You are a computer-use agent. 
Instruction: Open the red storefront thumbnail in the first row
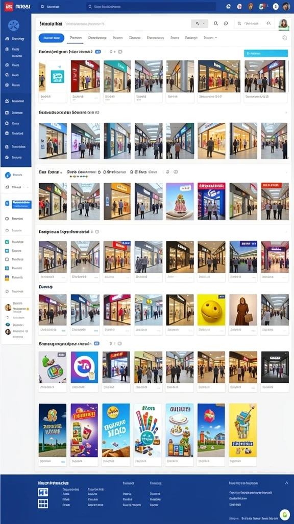click(x=85, y=76)
